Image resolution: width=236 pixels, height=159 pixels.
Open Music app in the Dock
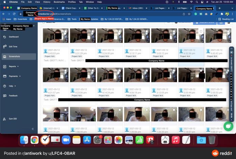coord(176,140)
